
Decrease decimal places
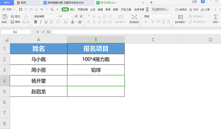click(169, 22)
